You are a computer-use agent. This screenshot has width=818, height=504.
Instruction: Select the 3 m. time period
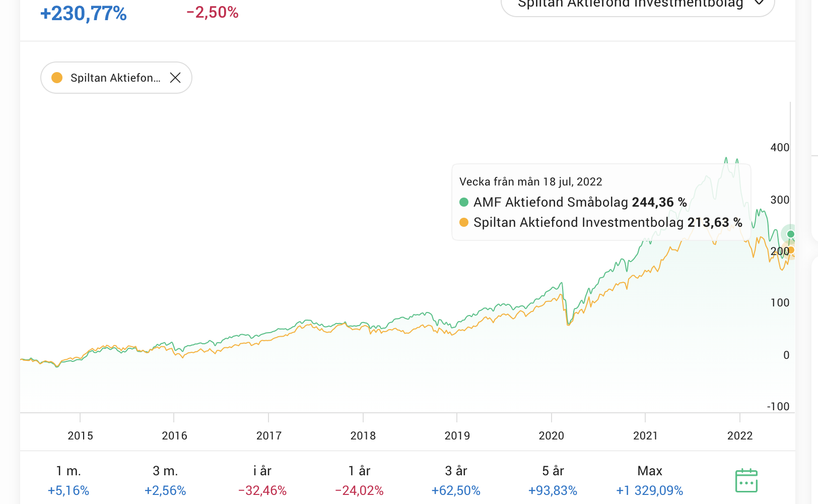click(x=165, y=480)
